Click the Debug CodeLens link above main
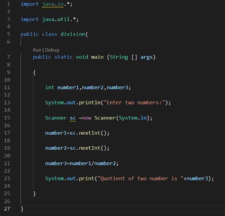 (52, 50)
